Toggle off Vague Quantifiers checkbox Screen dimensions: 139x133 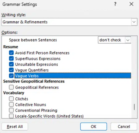[11, 70]
